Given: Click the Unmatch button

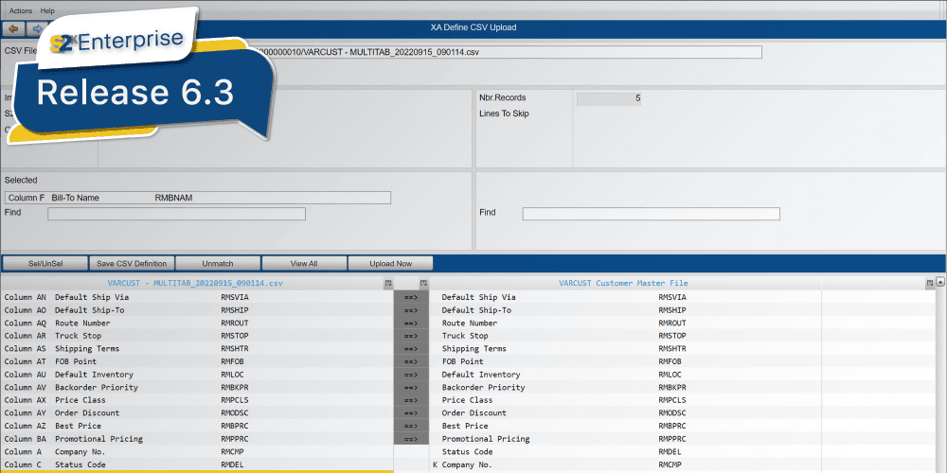Looking at the screenshot, I should click(x=218, y=264).
